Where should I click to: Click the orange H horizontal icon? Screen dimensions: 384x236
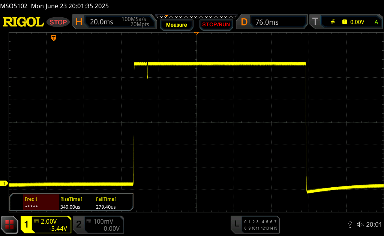point(79,22)
